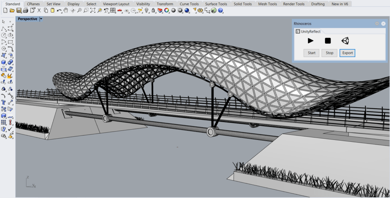Click the Box solid creation tool

[3, 62]
